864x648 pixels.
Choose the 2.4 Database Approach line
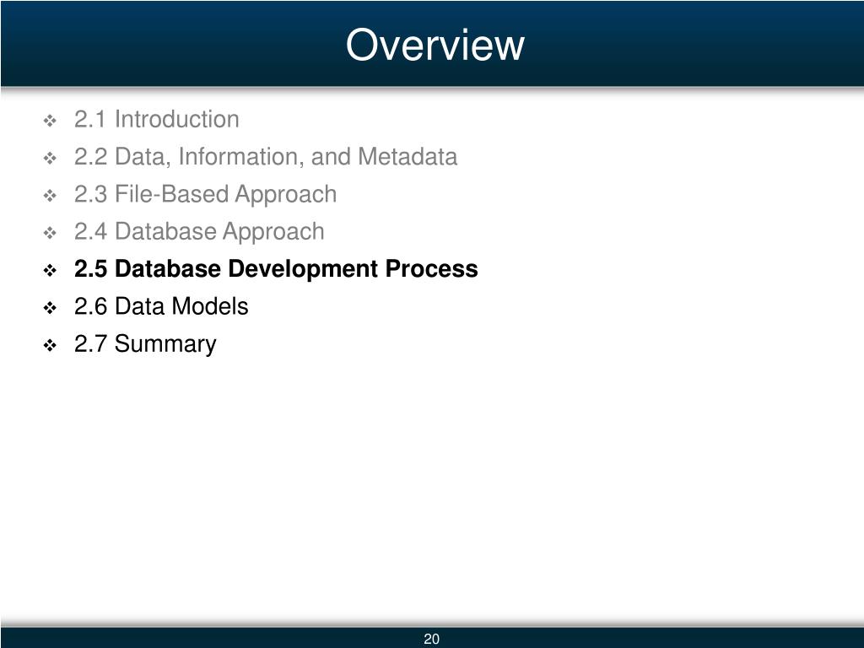[199, 232]
